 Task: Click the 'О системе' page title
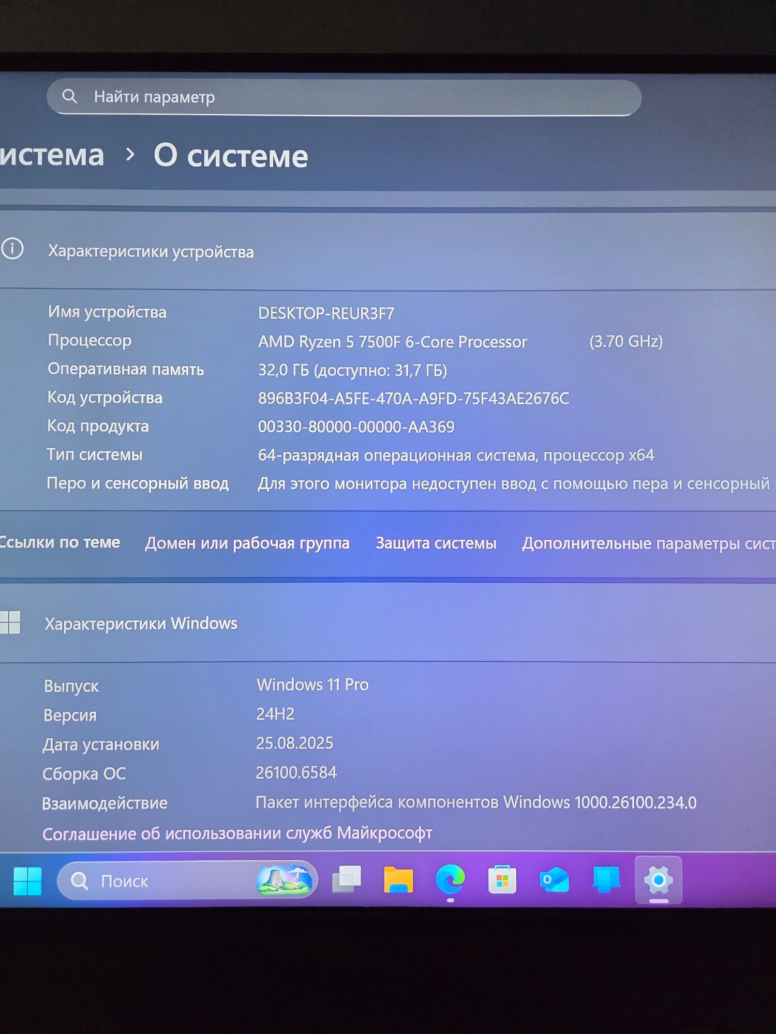231,156
